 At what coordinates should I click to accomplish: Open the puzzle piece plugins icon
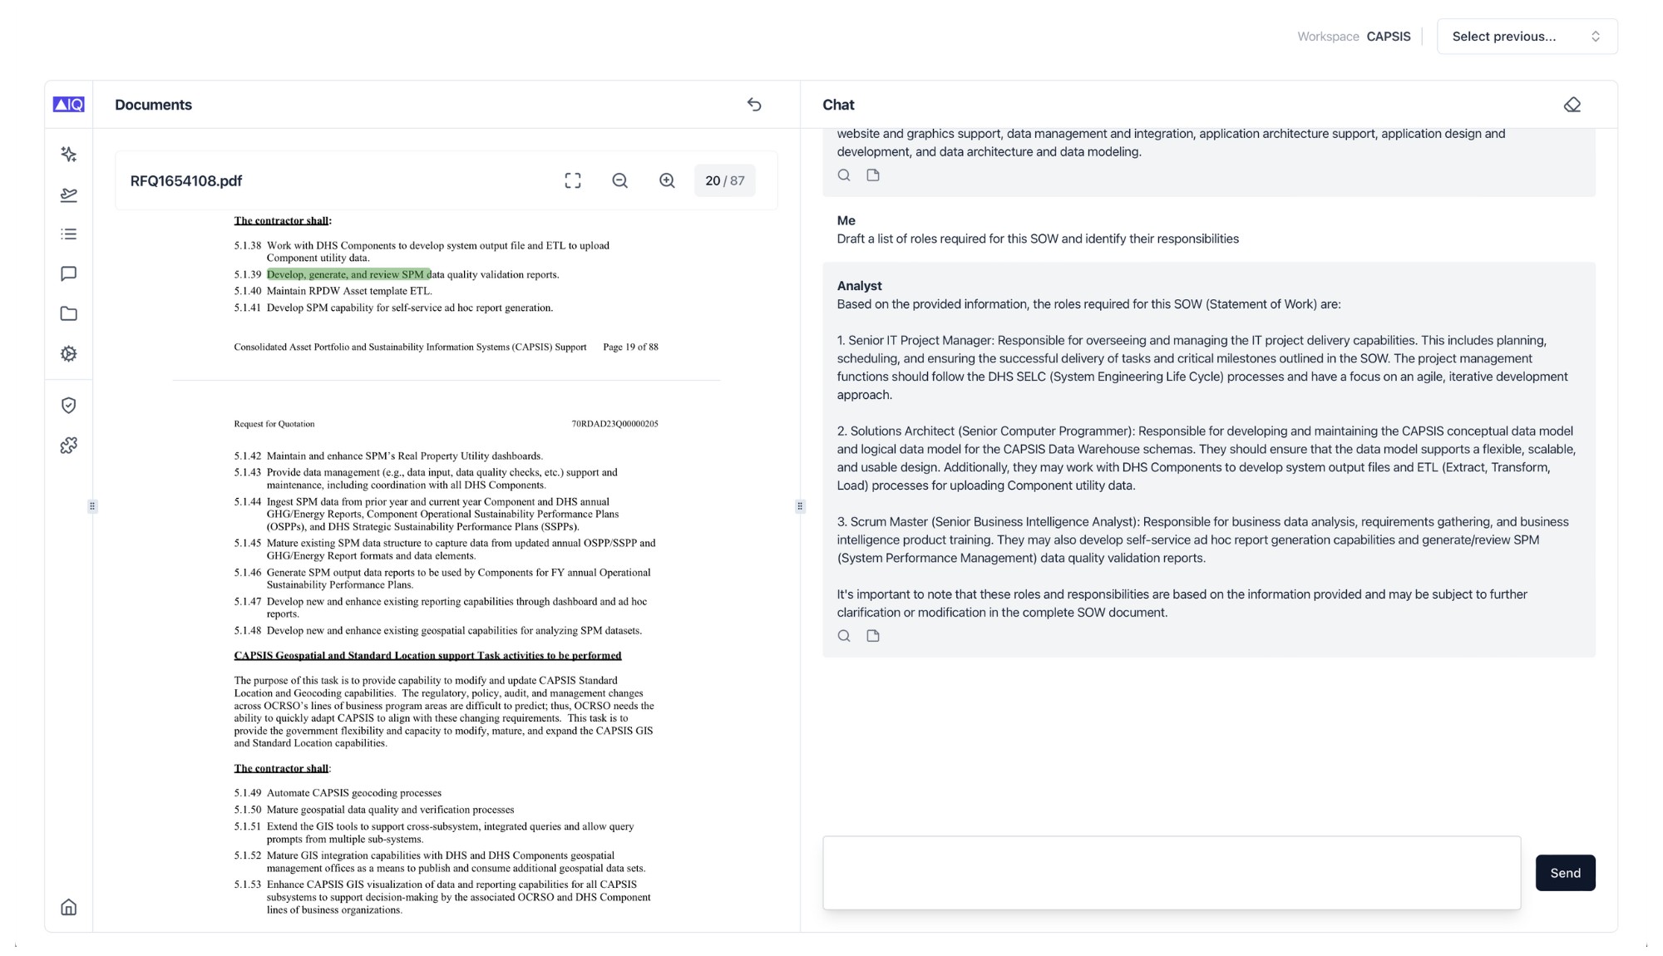click(x=69, y=446)
